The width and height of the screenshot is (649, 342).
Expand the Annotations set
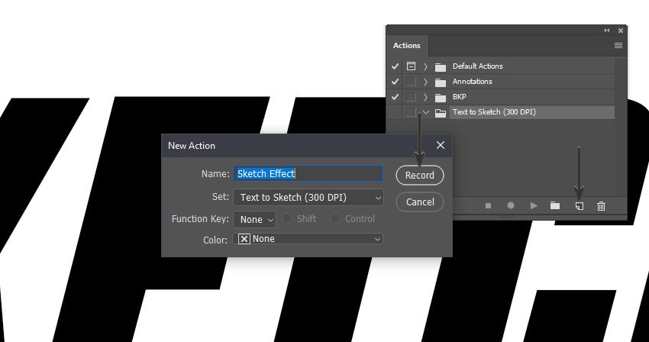coord(425,82)
